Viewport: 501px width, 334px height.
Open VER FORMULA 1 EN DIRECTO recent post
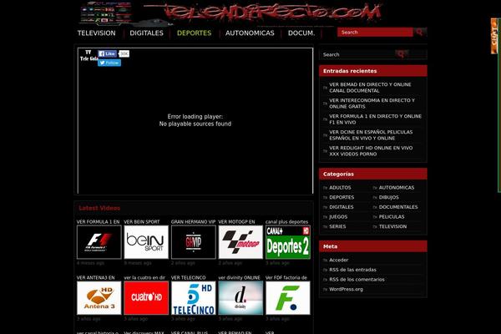tap(375, 119)
